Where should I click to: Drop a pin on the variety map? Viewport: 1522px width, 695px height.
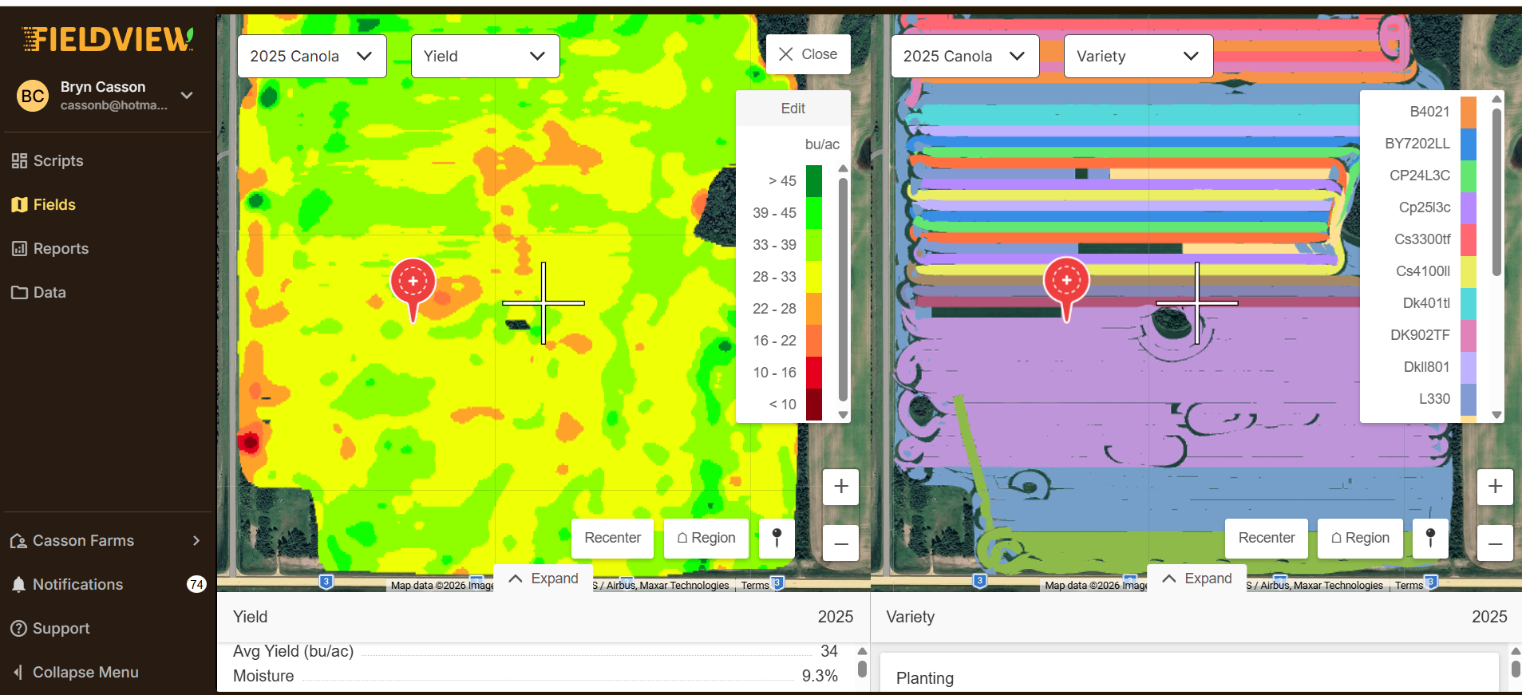tap(1430, 538)
